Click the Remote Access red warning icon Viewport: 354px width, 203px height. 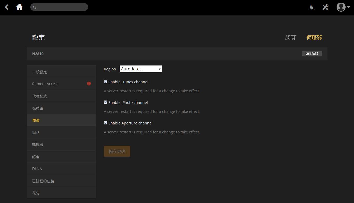click(89, 84)
